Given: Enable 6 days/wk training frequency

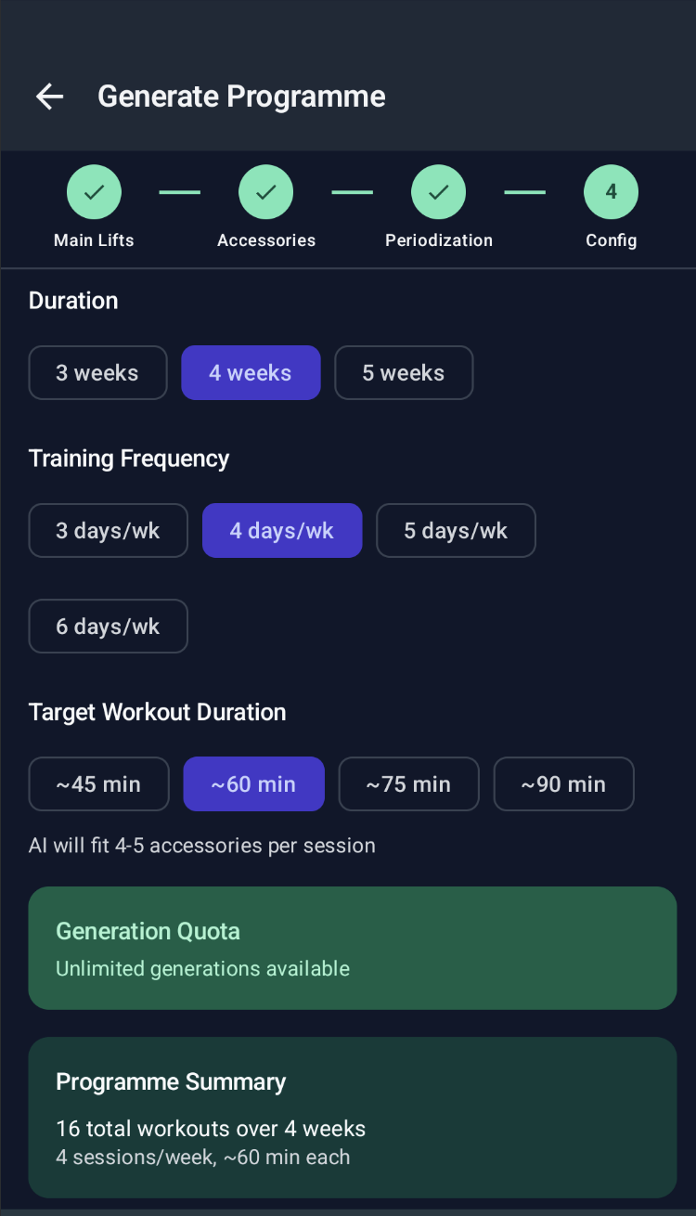Looking at the screenshot, I should (108, 626).
